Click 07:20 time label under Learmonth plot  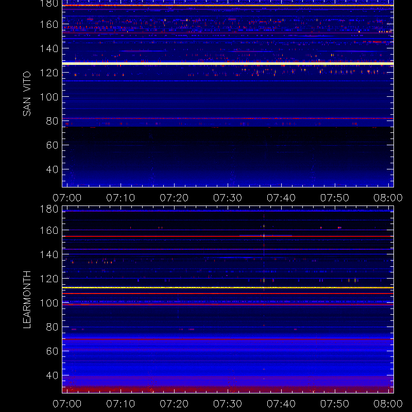174,404
